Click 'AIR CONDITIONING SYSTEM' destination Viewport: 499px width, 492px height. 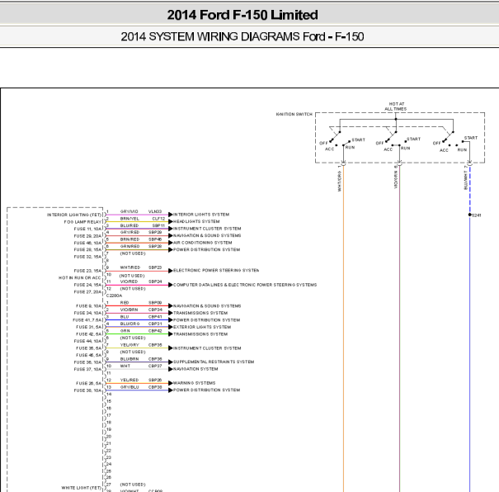point(203,243)
